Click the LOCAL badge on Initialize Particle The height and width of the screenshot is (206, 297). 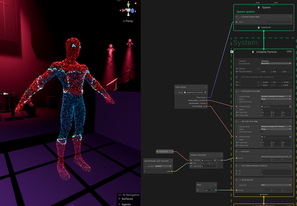click(x=289, y=51)
